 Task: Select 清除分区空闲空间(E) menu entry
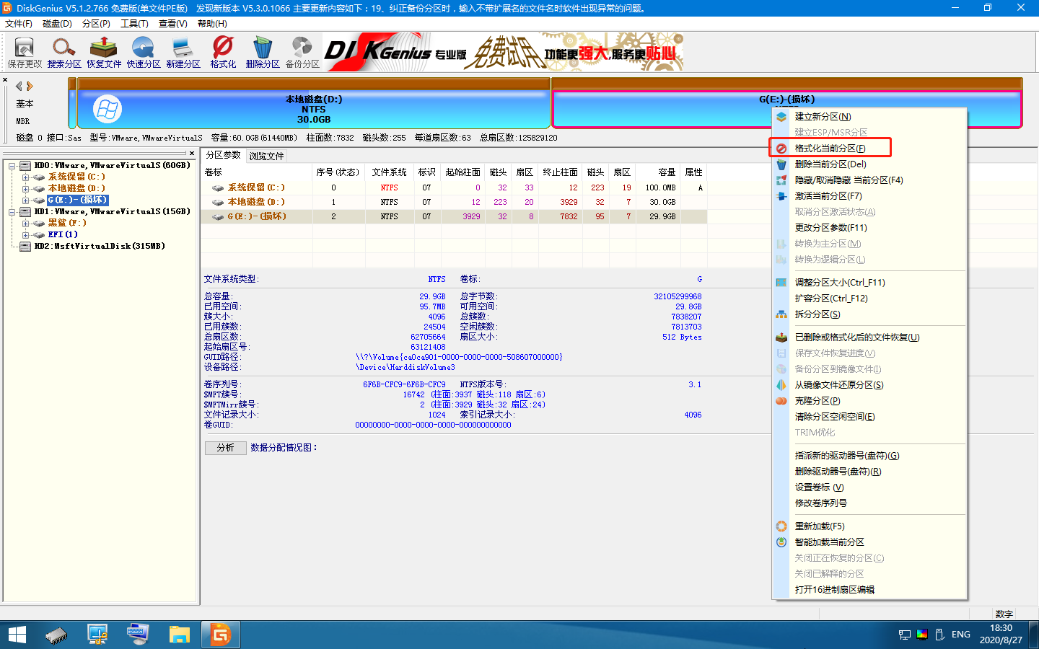pyautogui.click(x=869, y=416)
